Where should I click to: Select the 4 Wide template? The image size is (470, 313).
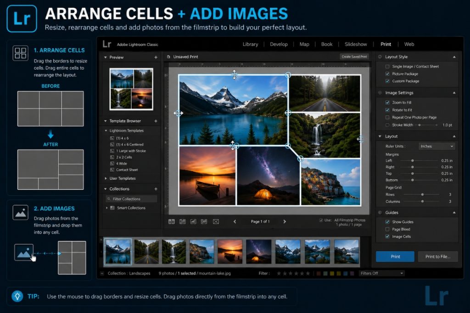[121, 164]
